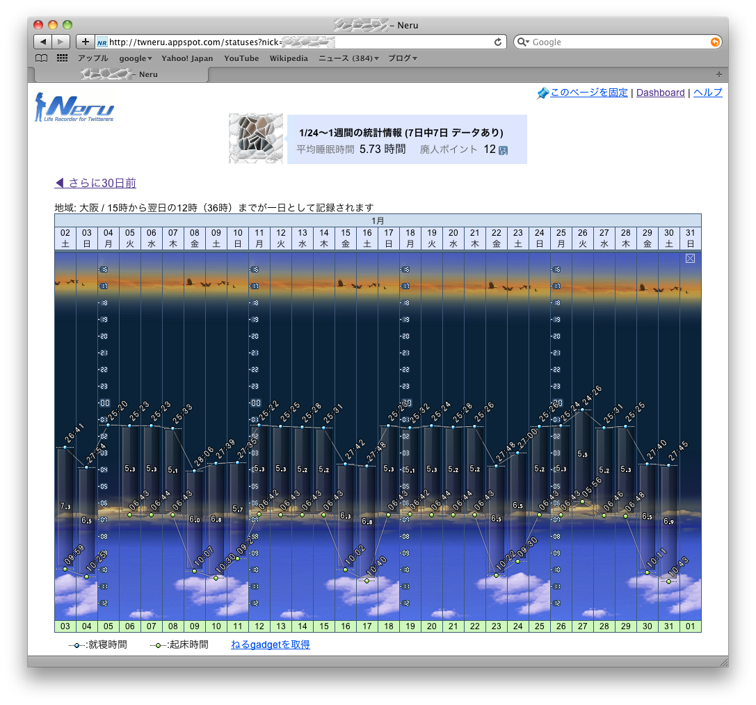This screenshot has width=756, height=705.
Task: Add bookmark with the plus button
Action: pos(86,42)
